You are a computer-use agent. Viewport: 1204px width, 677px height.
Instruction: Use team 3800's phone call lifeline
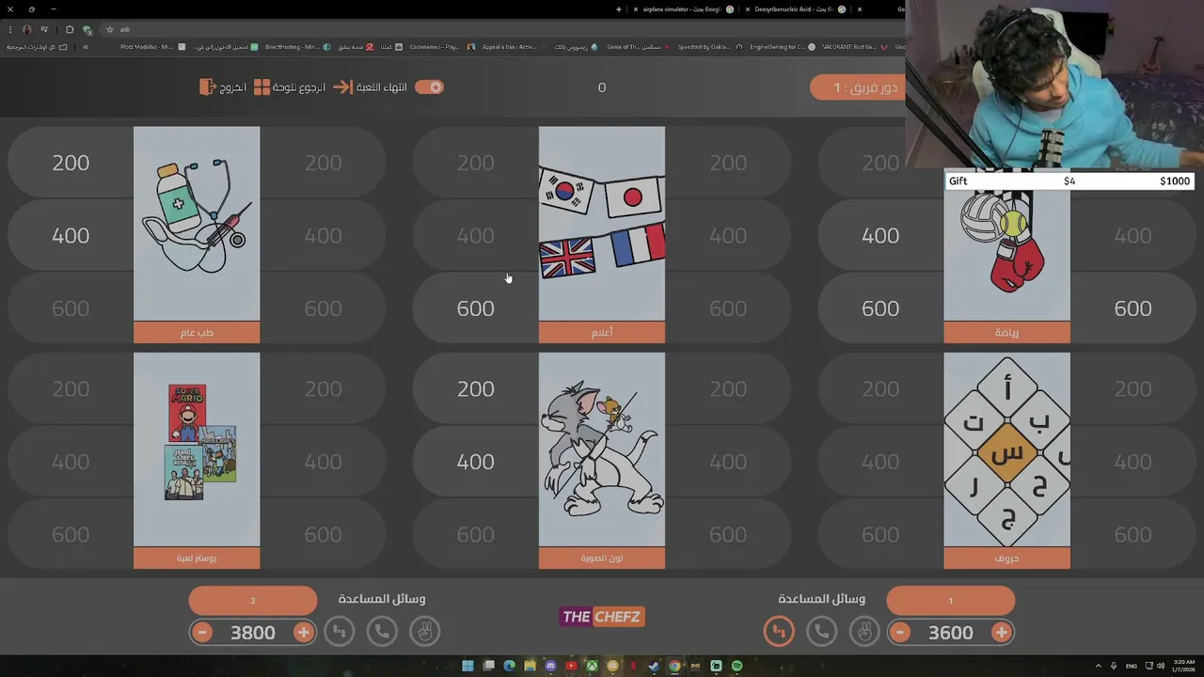382,632
